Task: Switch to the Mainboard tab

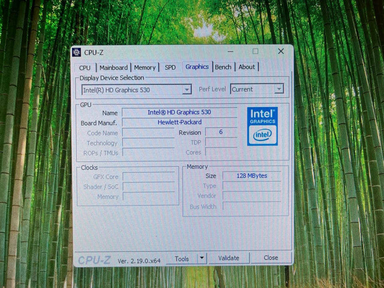Action: [114, 67]
